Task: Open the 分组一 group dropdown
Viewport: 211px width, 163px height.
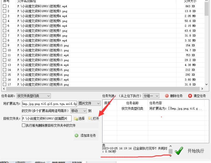Action: pyautogui.click(x=151, y=96)
